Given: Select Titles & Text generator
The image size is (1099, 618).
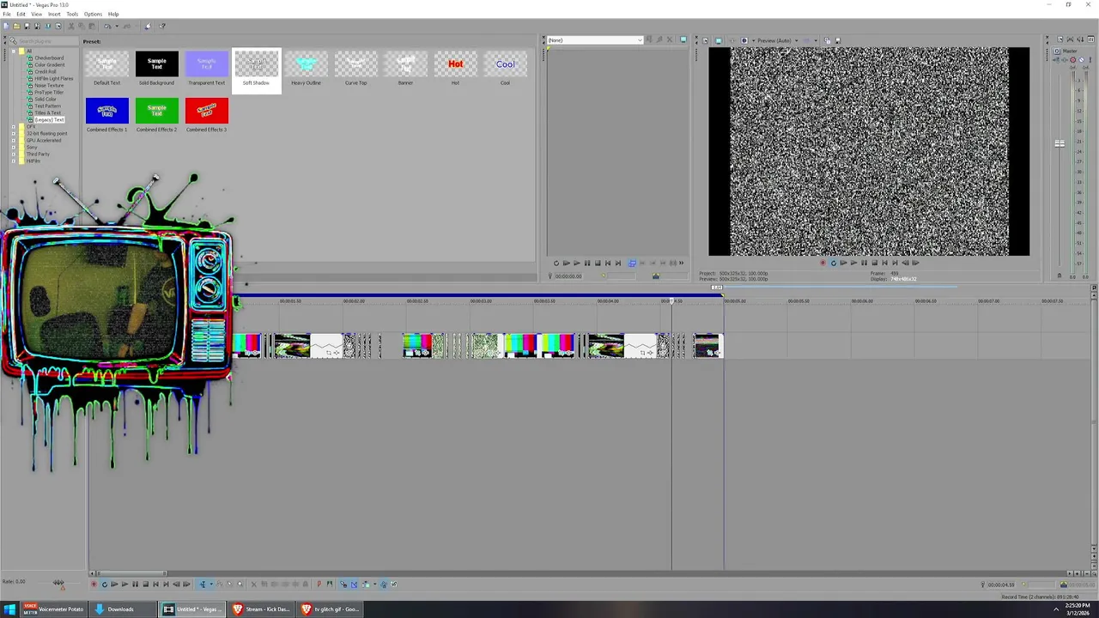Looking at the screenshot, I should tap(47, 113).
